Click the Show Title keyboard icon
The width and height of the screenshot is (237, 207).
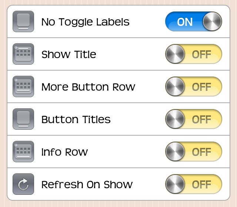coord(23,54)
